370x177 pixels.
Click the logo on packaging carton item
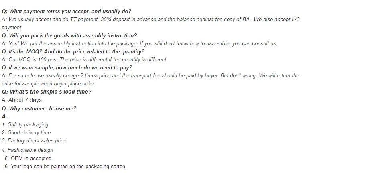coord(65,167)
